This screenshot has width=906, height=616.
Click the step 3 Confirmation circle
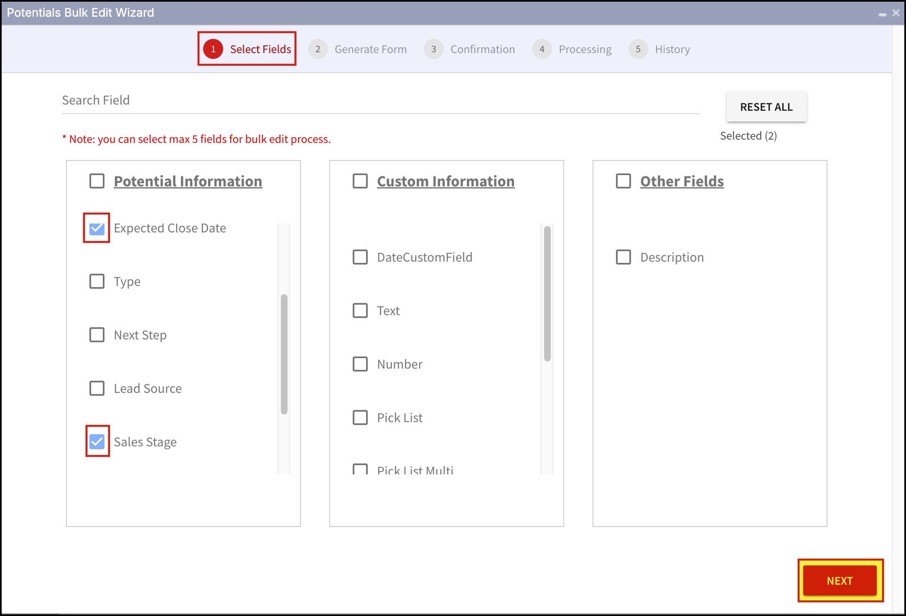434,49
